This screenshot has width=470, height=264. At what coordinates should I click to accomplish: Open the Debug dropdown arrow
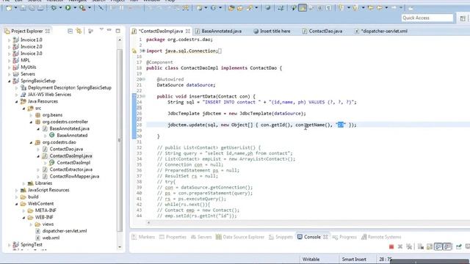pos(60,8)
